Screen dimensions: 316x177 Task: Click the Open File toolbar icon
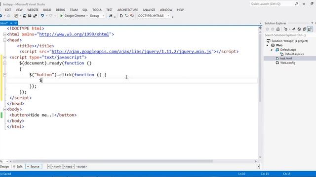point(24,16)
